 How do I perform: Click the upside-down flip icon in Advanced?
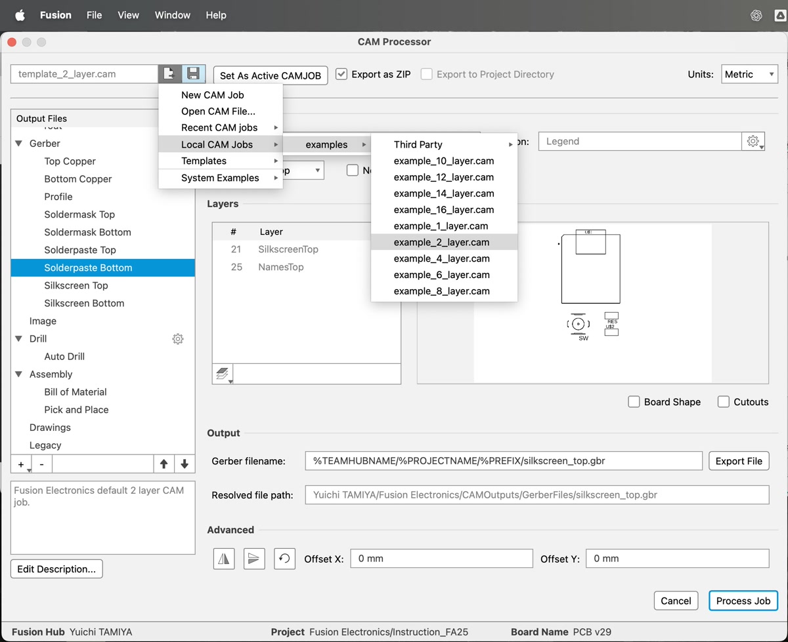[254, 559]
